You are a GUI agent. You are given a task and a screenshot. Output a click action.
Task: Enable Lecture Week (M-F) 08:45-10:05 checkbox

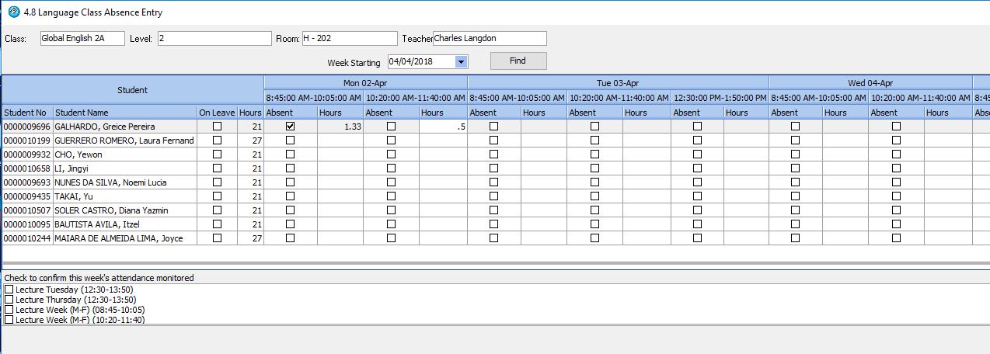pos(9,310)
